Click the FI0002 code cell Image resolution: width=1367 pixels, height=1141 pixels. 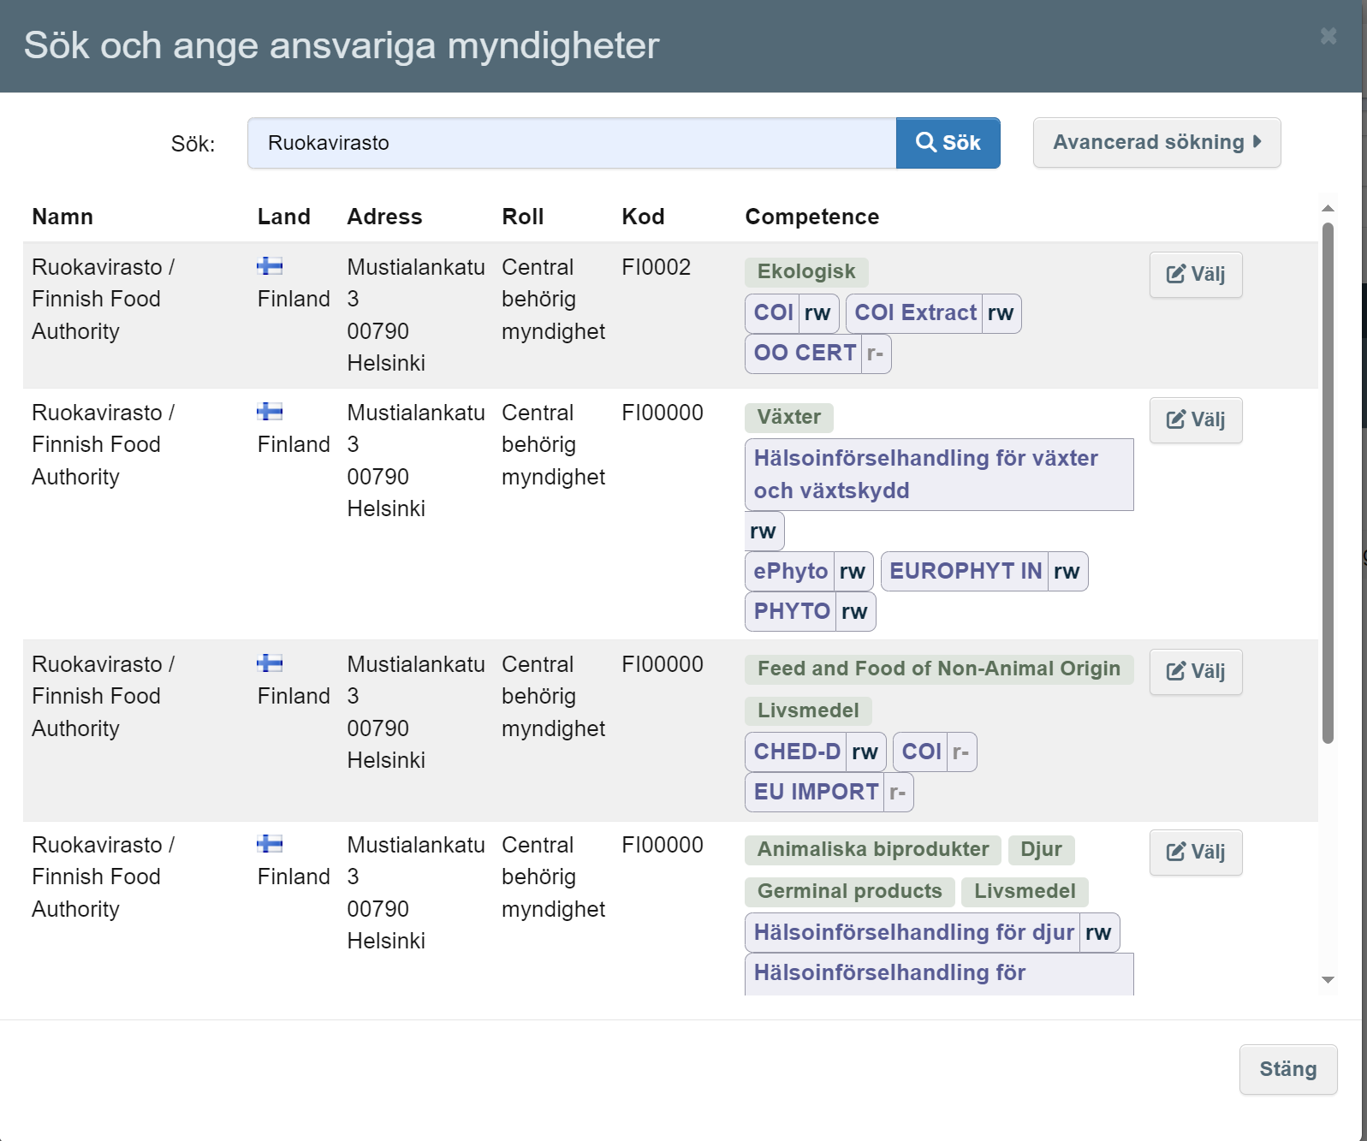pyautogui.click(x=656, y=267)
